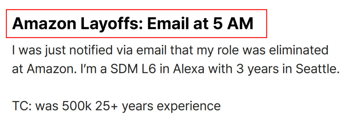Viewport: 349px width, 126px height.
Task: Click "TC:" at the start of the last line
Action: pyautogui.click(x=22, y=106)
